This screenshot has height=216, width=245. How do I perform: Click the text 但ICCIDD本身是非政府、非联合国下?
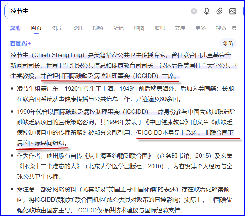[x=185, y=133]
